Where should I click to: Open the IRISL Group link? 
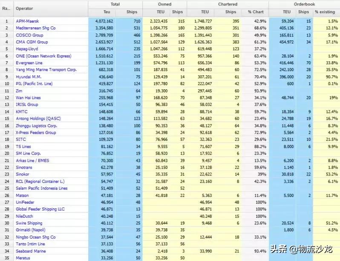pyautogui.click(x=27, y=105)
